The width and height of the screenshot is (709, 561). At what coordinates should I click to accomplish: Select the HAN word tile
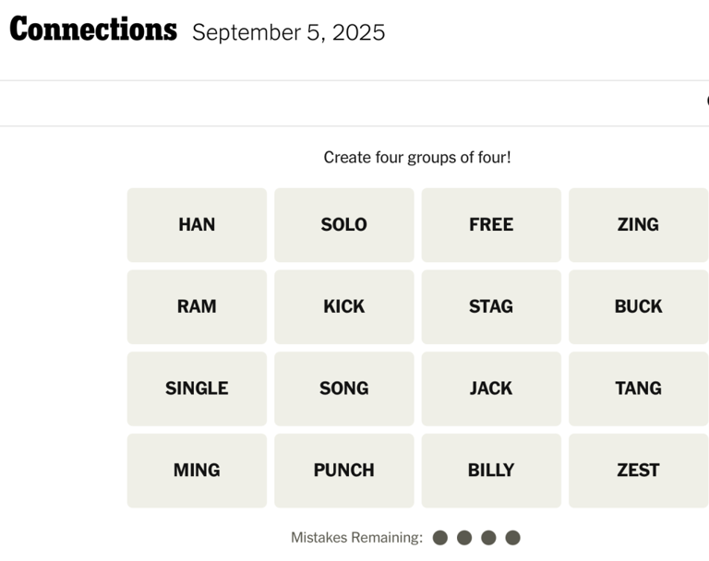pyautogui.click(x=197, y=224)
